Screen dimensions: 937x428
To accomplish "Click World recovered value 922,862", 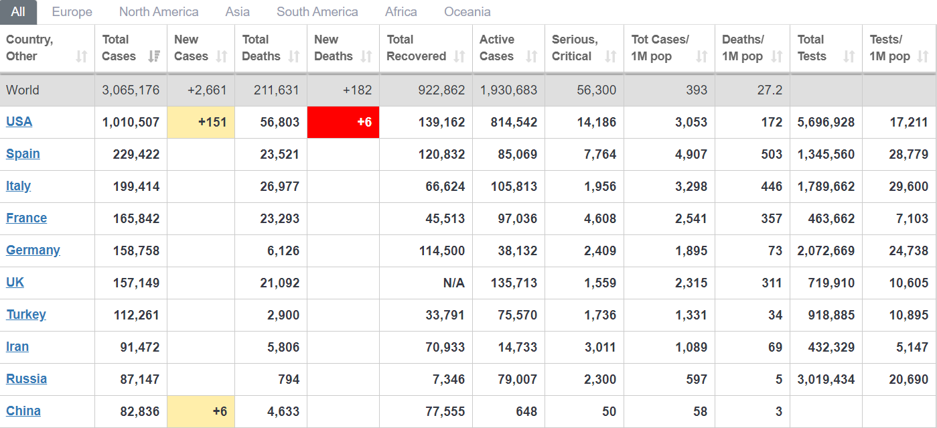I will pyautogui.click(x=442, y=90).
